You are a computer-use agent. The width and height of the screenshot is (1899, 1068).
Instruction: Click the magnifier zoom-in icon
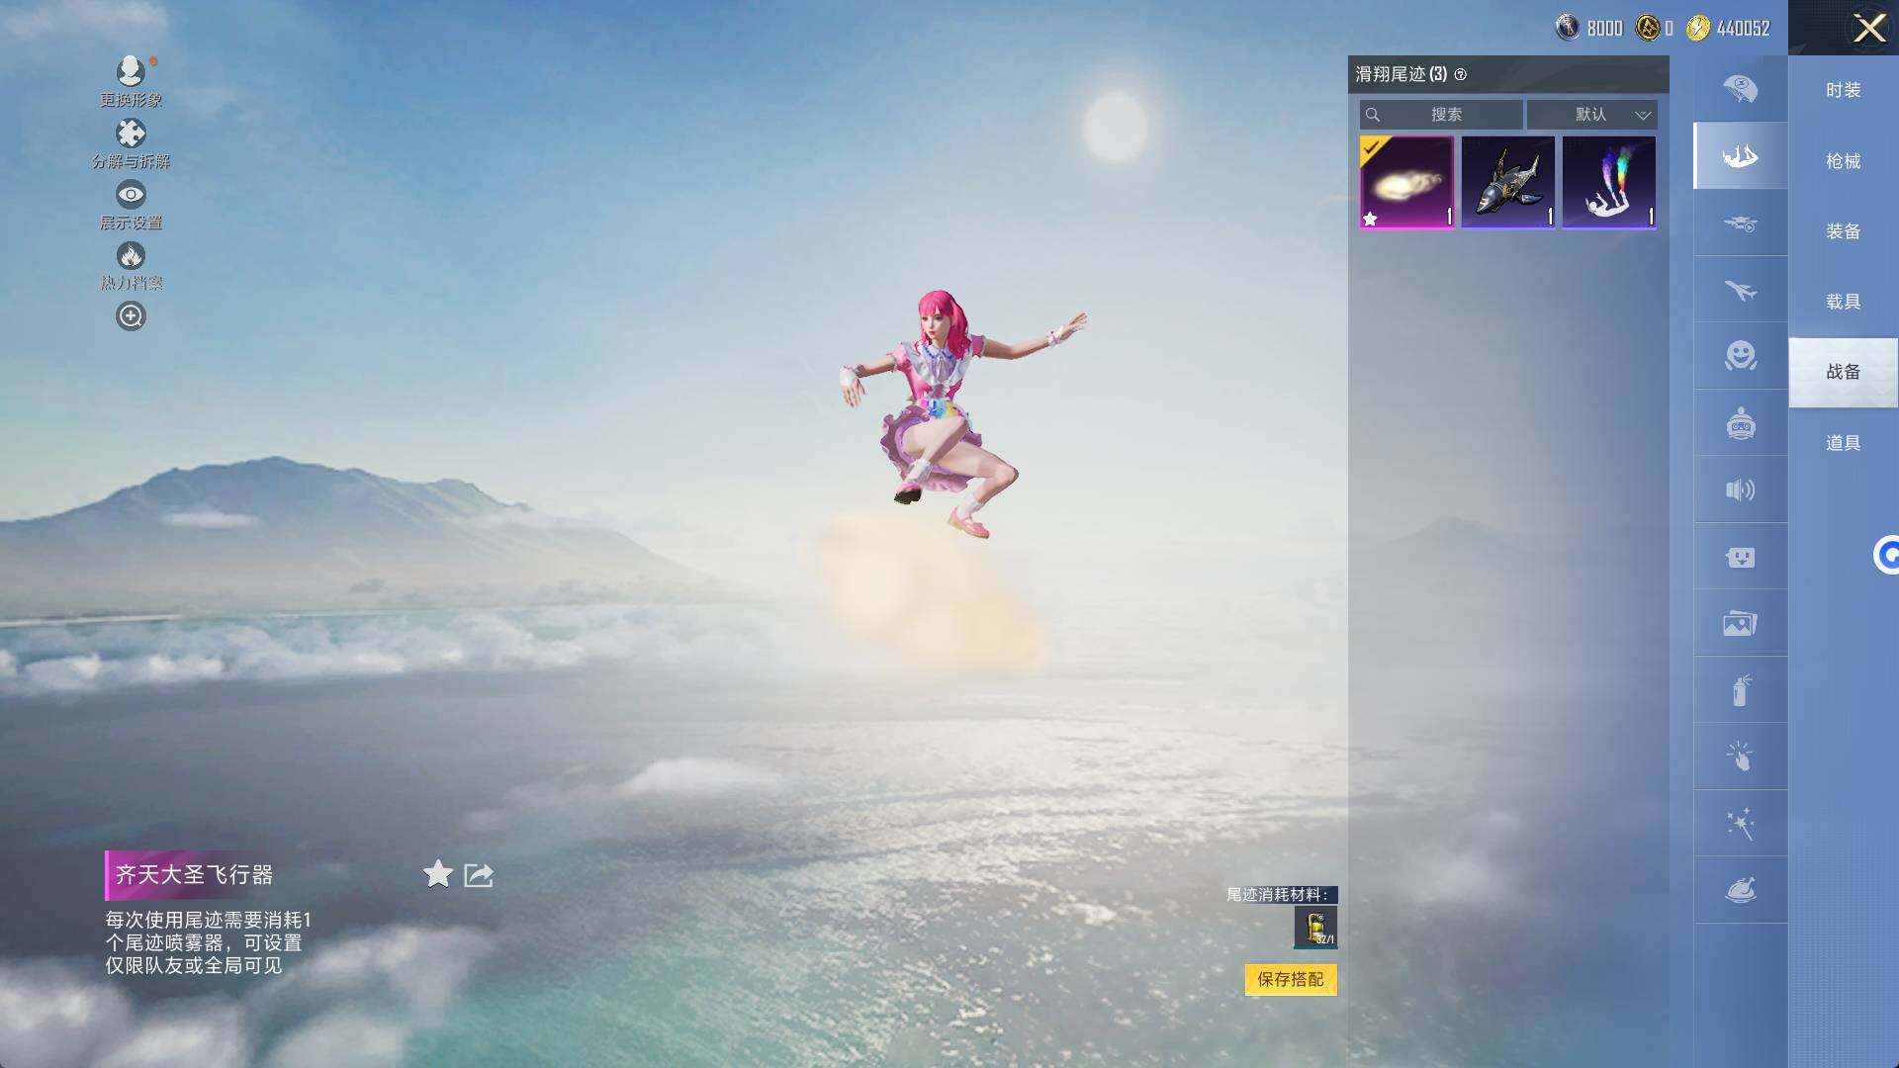131,316
